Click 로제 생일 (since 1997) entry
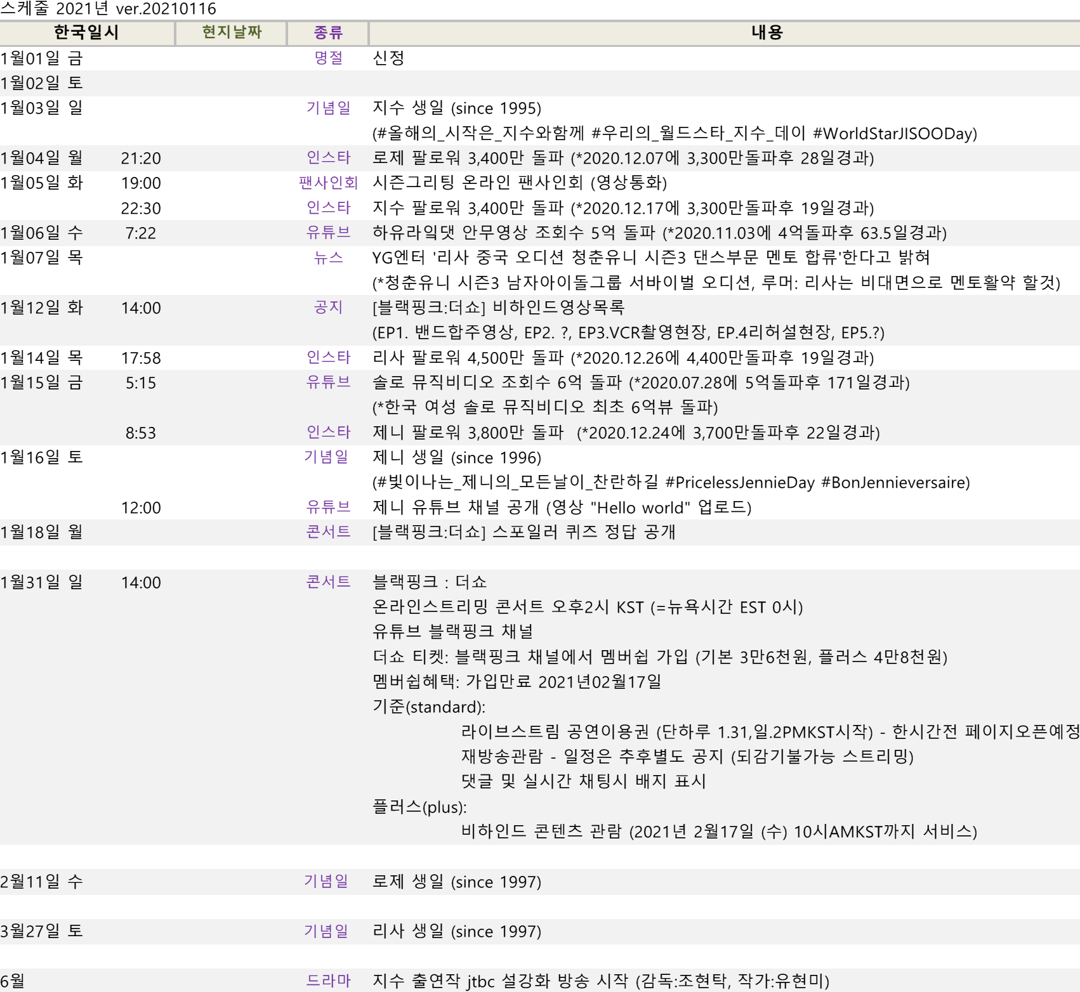 pyautogui.click(x=457, y=882)
